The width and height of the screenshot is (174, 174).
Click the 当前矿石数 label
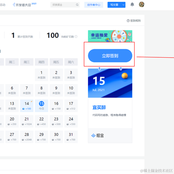click(67, 37)
